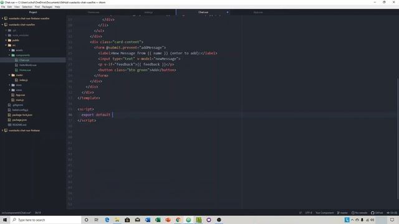The width and height of the screenshot is (399, 224).
Task: Open the Packages menu
Action: pyautogui.click(x=47, y=7)
